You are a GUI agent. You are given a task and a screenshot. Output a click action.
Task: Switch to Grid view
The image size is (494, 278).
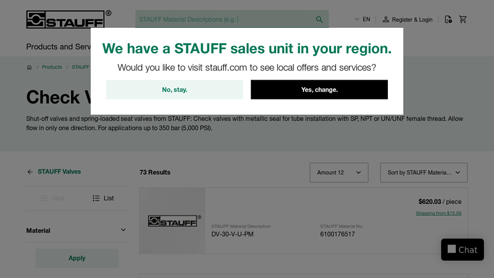tap(52, 198)
